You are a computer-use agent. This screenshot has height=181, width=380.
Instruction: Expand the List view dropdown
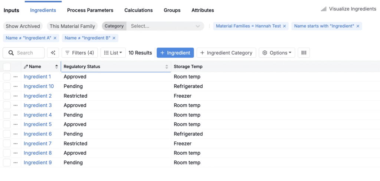pos(113,53)
